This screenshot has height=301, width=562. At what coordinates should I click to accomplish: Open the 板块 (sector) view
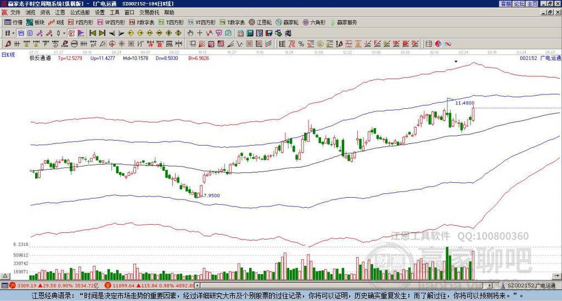pos(36,23)
